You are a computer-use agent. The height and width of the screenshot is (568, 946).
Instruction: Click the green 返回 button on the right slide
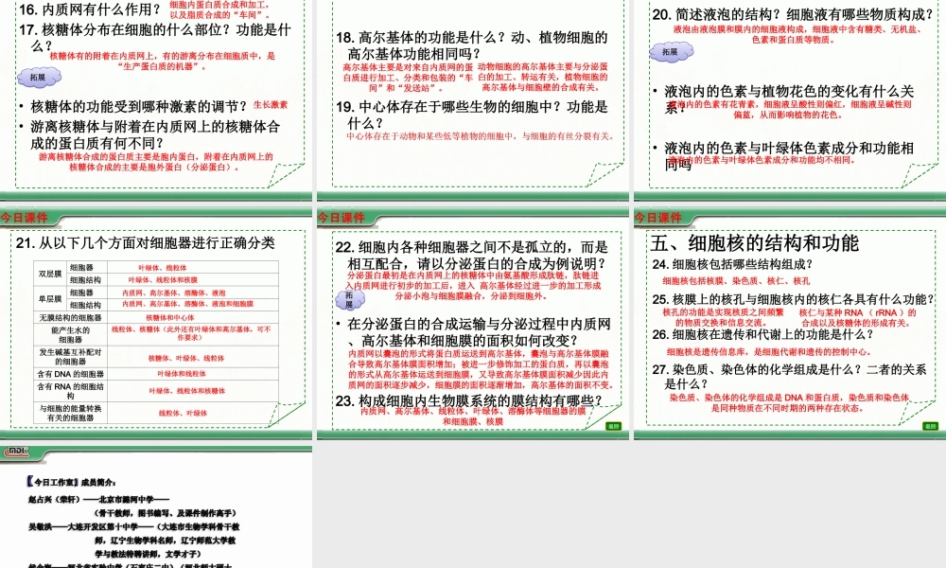[931, 425]
